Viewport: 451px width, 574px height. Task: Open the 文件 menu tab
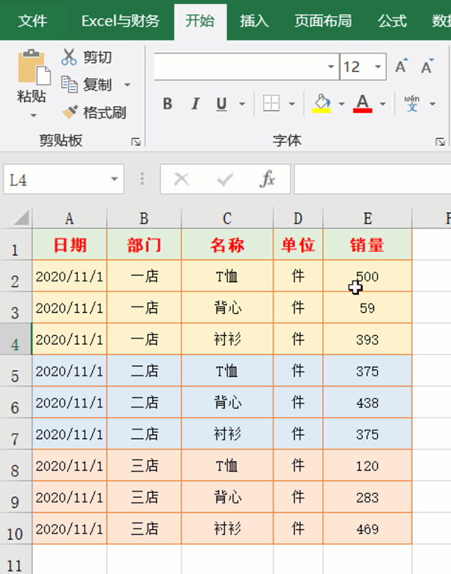click(x=33, y=21)
